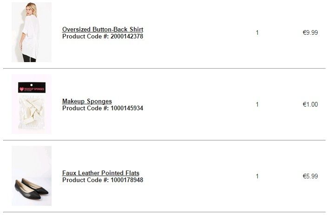Click the €5.99 price

coord(310,176)
